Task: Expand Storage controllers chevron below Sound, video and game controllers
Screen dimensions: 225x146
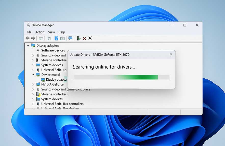Action: point(33,94)
